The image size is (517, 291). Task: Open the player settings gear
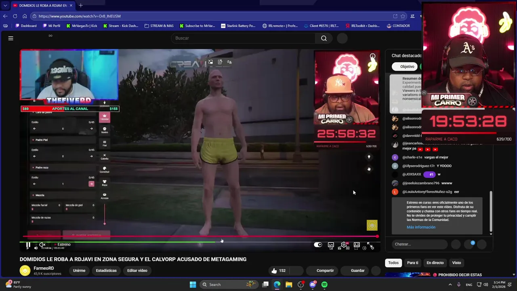click(344, 245)
